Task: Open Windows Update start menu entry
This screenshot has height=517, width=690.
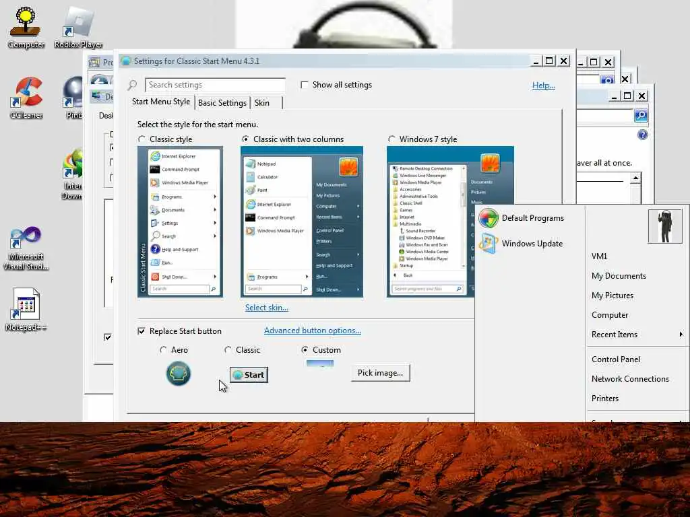Action: (x=530, y=244)
